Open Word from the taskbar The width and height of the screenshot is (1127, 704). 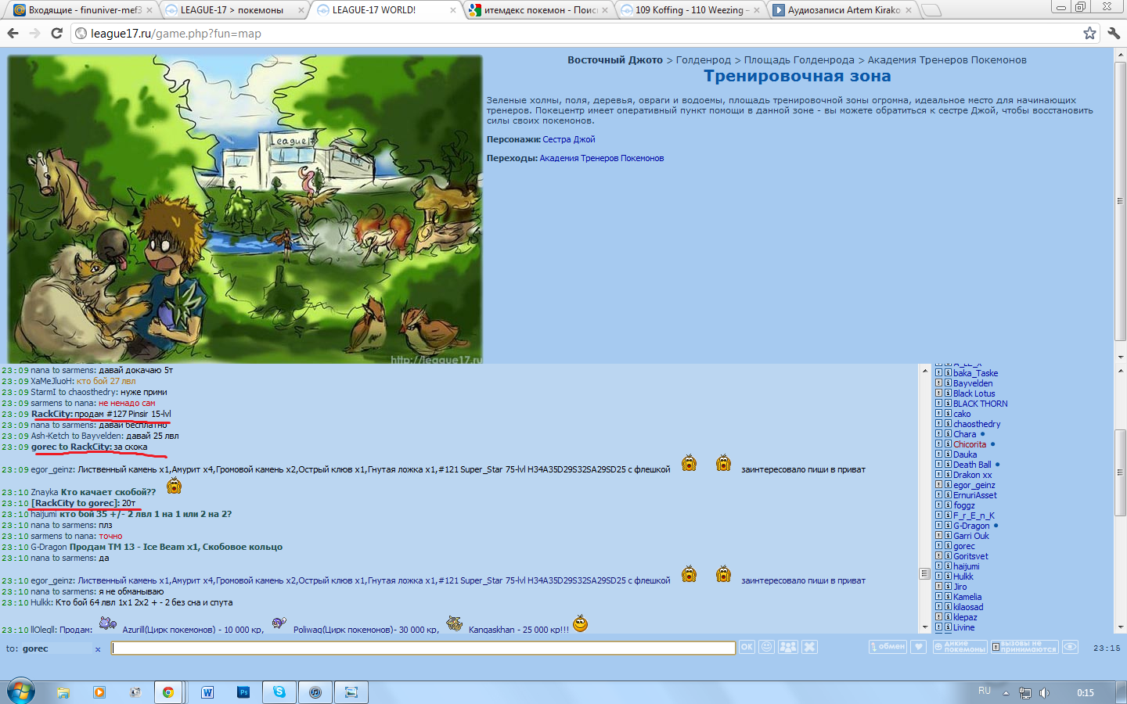207,692
